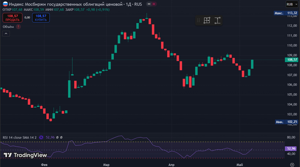
Task: Click the red warning icon next to Объём
Action: [x=18, y=27]
